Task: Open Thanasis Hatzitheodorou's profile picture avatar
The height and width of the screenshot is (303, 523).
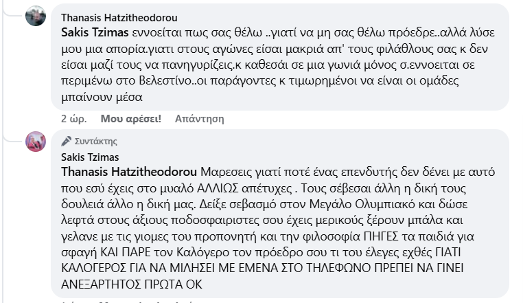Action: coord(36,16)
